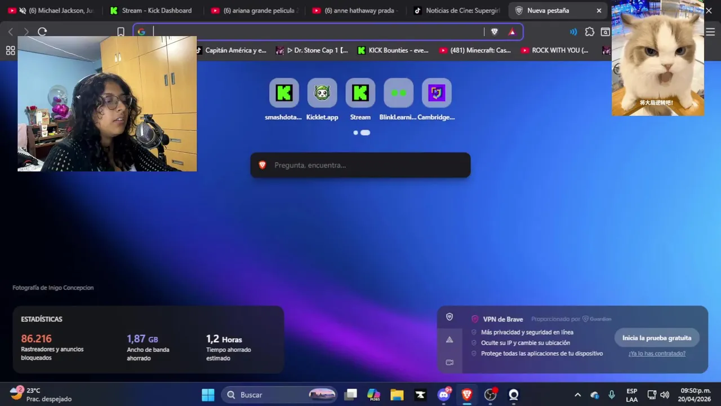Click the bookmark this page icon
Screen dimensions: 721x406
(x=121, y=32)
